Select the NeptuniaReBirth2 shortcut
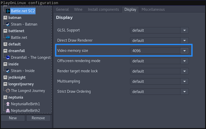Image resolution: width=206 pixels, height=129 pixels. point(25,110)
